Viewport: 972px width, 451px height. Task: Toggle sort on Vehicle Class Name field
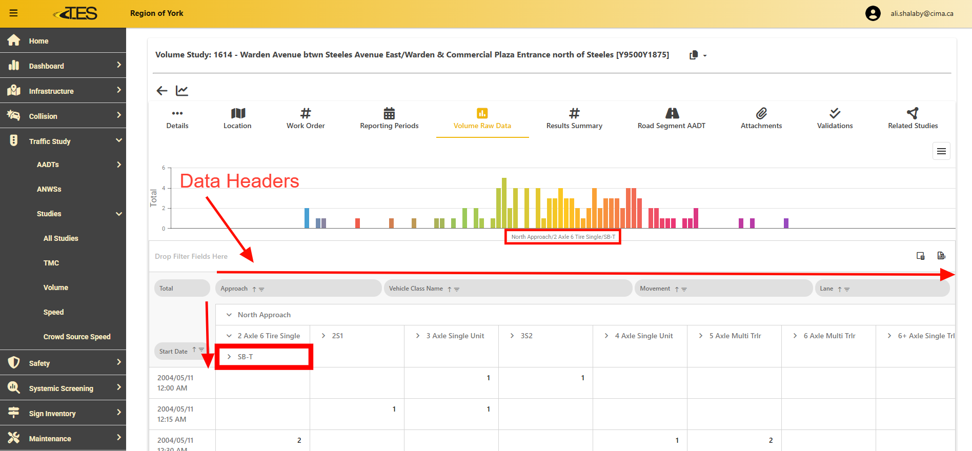tap(450, 289)
